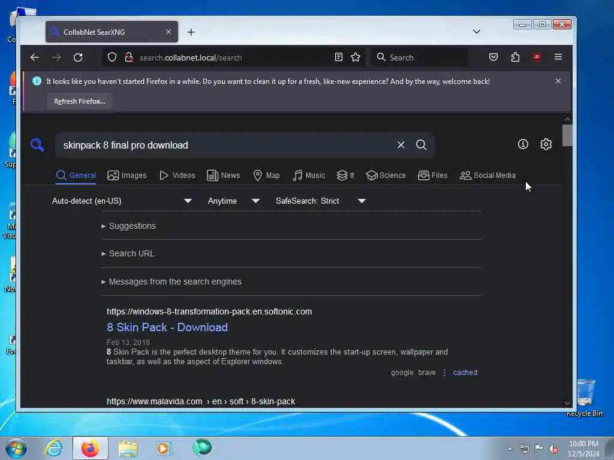Submit search with the magnifier button
The height and width of the screenshot is (460, 614).
coord(422,145)
